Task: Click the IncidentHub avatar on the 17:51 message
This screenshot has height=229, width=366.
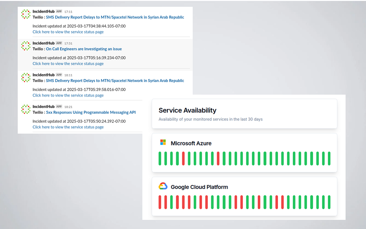Action: 26,46
